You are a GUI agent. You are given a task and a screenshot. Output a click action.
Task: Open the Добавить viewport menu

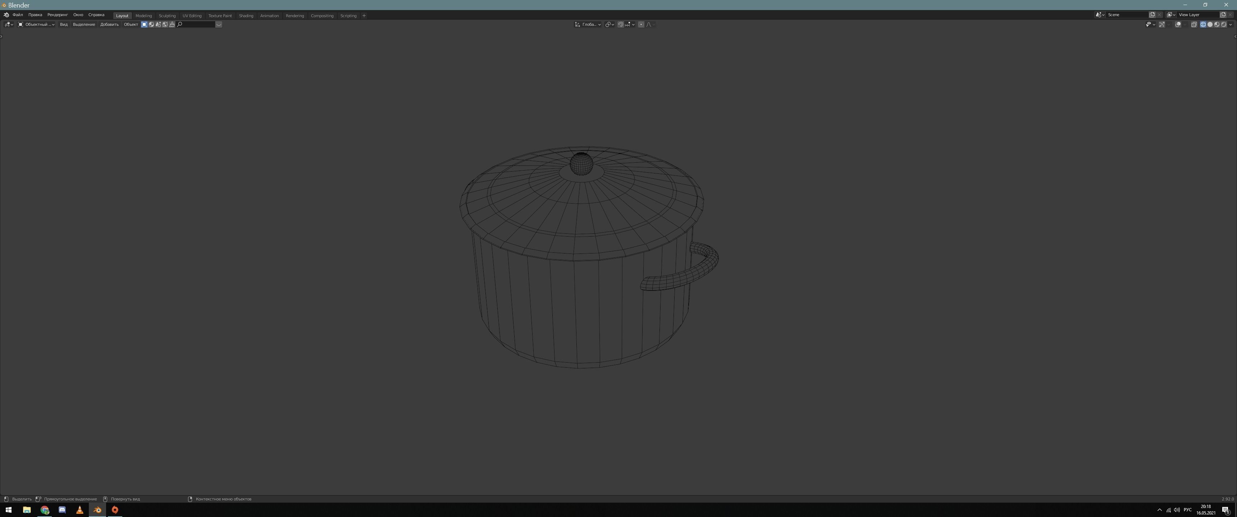[x=109, y=24]
